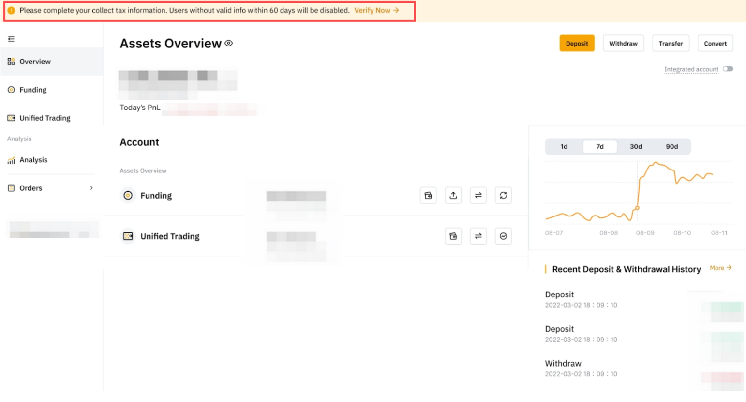Click the Verify Now link in banner
This screenshot has width=746, height=402.
376,10
